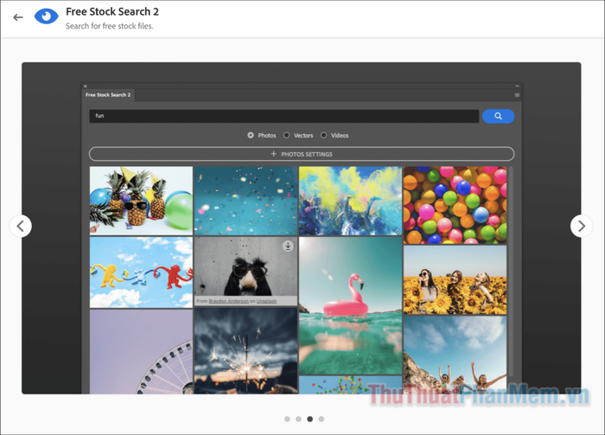
Task: Select the sparkler photo
Action: [x=245, y=350]
